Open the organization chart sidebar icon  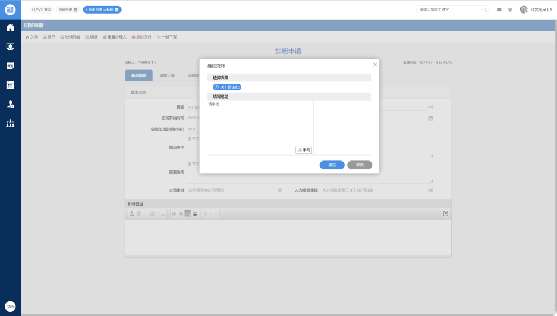[x=10, y=123]
